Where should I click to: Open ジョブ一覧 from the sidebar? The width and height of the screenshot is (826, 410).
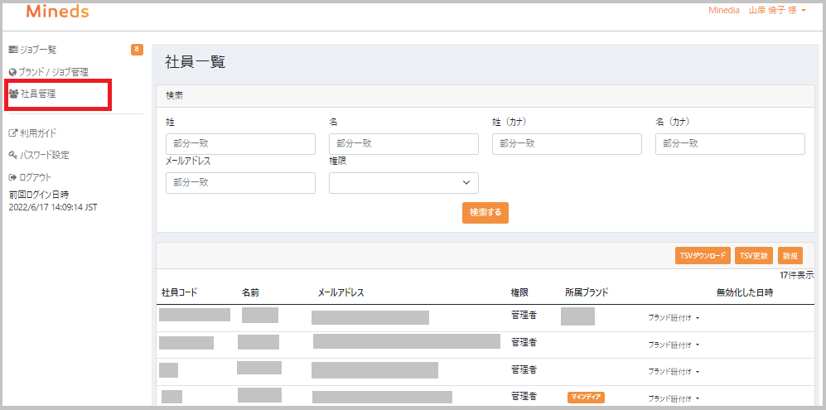38,51
